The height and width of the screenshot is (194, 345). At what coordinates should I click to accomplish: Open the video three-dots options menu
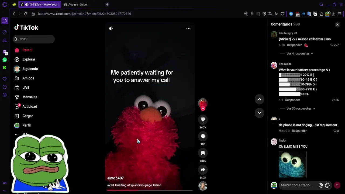(x=188, y=28)
